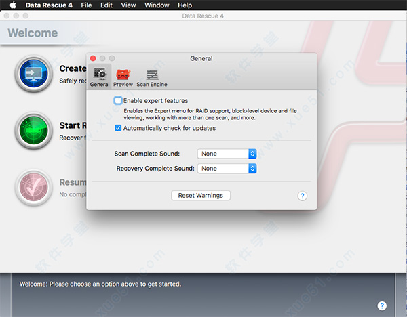Click the 'Scan Complete Sound:' label
This screenshot has width=407, height=317.
pos(147,154)
